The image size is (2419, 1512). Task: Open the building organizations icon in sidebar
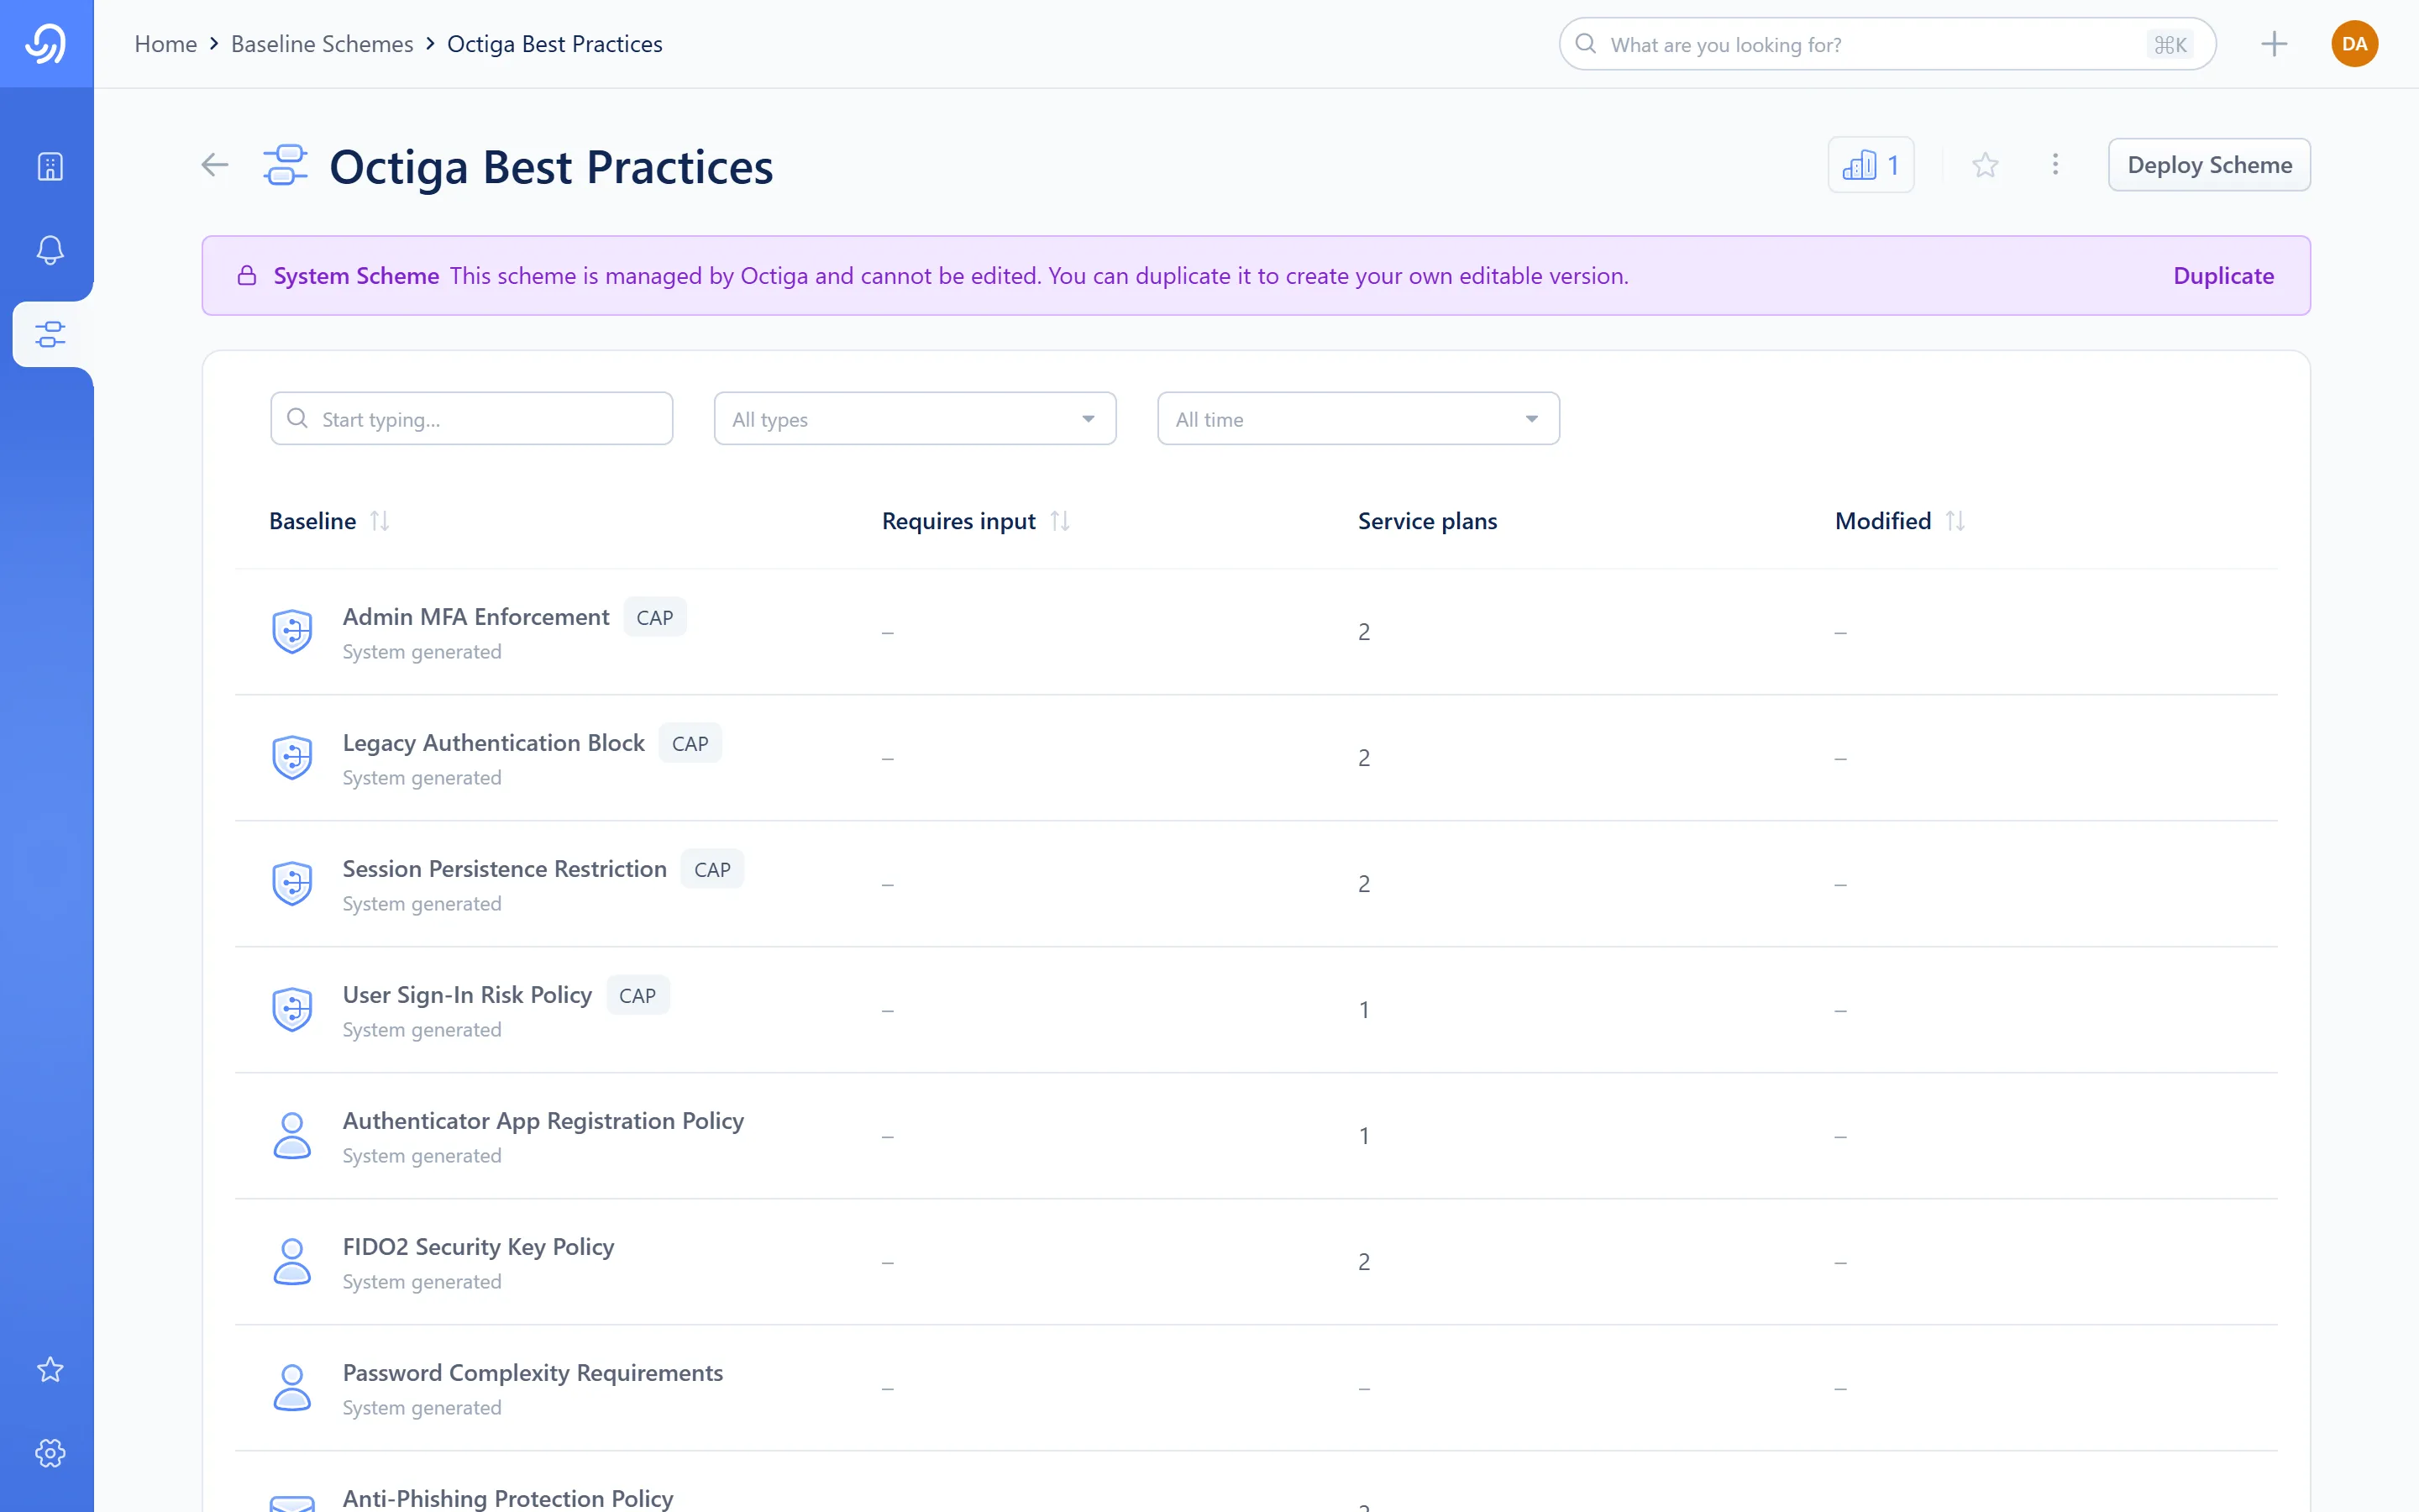click(50, 166)
